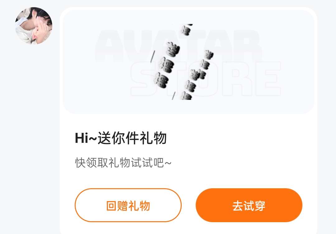The width and height of the screenshot is (336, 234).
Task: Tap blank card space below the subtitle
Action: pos(189,178)
